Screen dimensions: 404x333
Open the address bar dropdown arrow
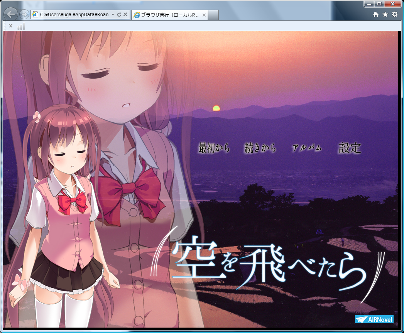tap(113, 15)
